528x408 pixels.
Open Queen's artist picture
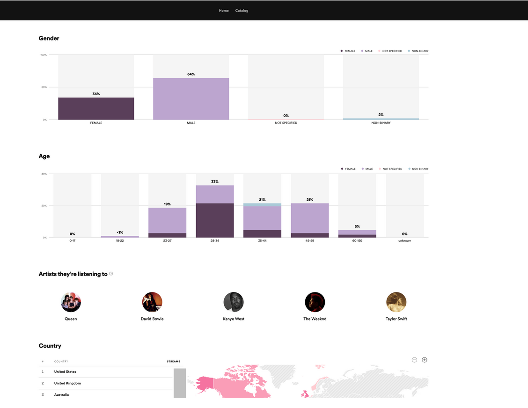71,302
